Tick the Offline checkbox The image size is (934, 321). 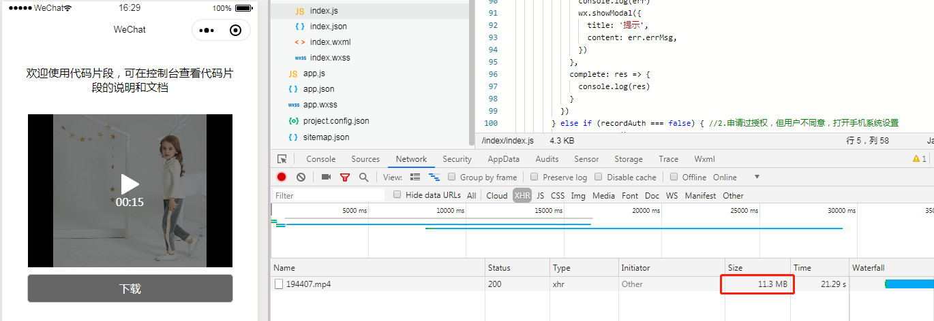click(674, 177)
